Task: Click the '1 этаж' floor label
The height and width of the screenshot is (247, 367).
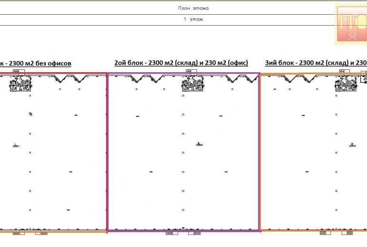Action: tap(193, 19)
